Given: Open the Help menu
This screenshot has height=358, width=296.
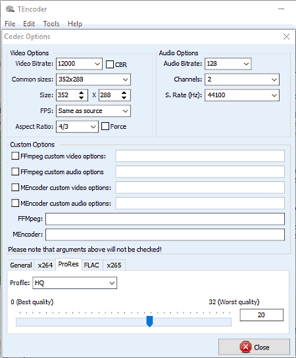Looking at the screenshot, I should coord(75,24).
